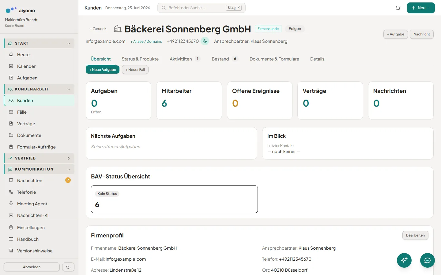Screen dimensions: 441x275
Task: Open the AI sparkle assistant button
Action: (x=404, y=260)
